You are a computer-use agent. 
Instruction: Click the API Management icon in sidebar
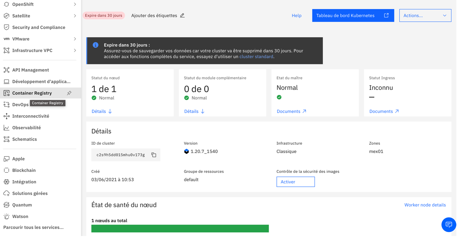pyautogui.click(x=7, y=70)
